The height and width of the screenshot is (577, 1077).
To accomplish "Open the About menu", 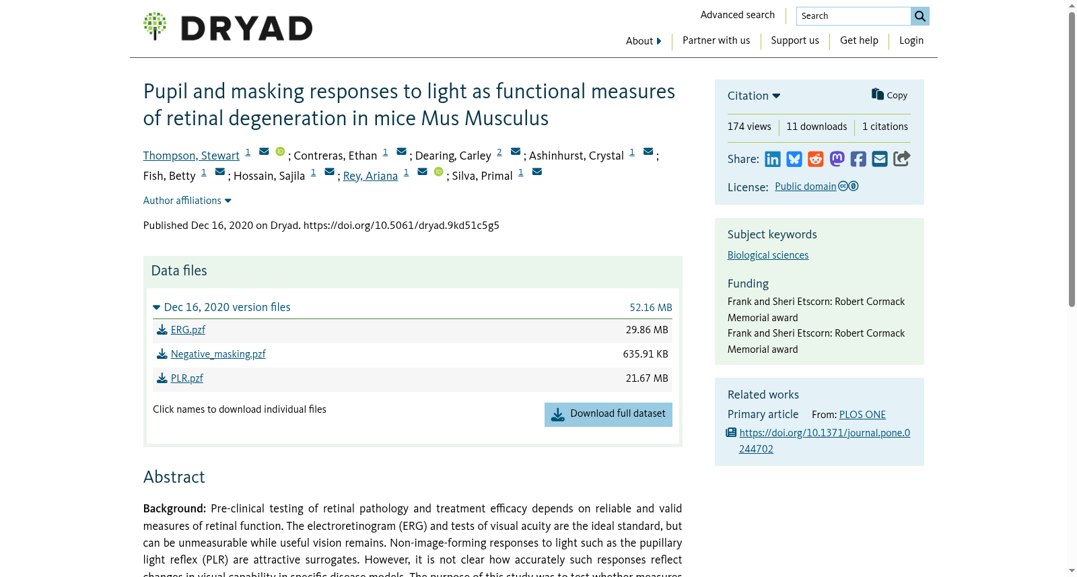I will pyautogui.click(x=644, y=41).
